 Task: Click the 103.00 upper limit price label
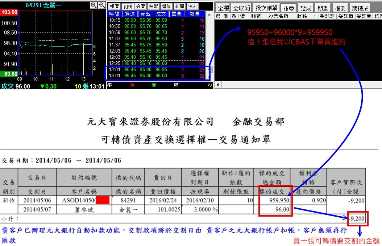click(9, 12)
